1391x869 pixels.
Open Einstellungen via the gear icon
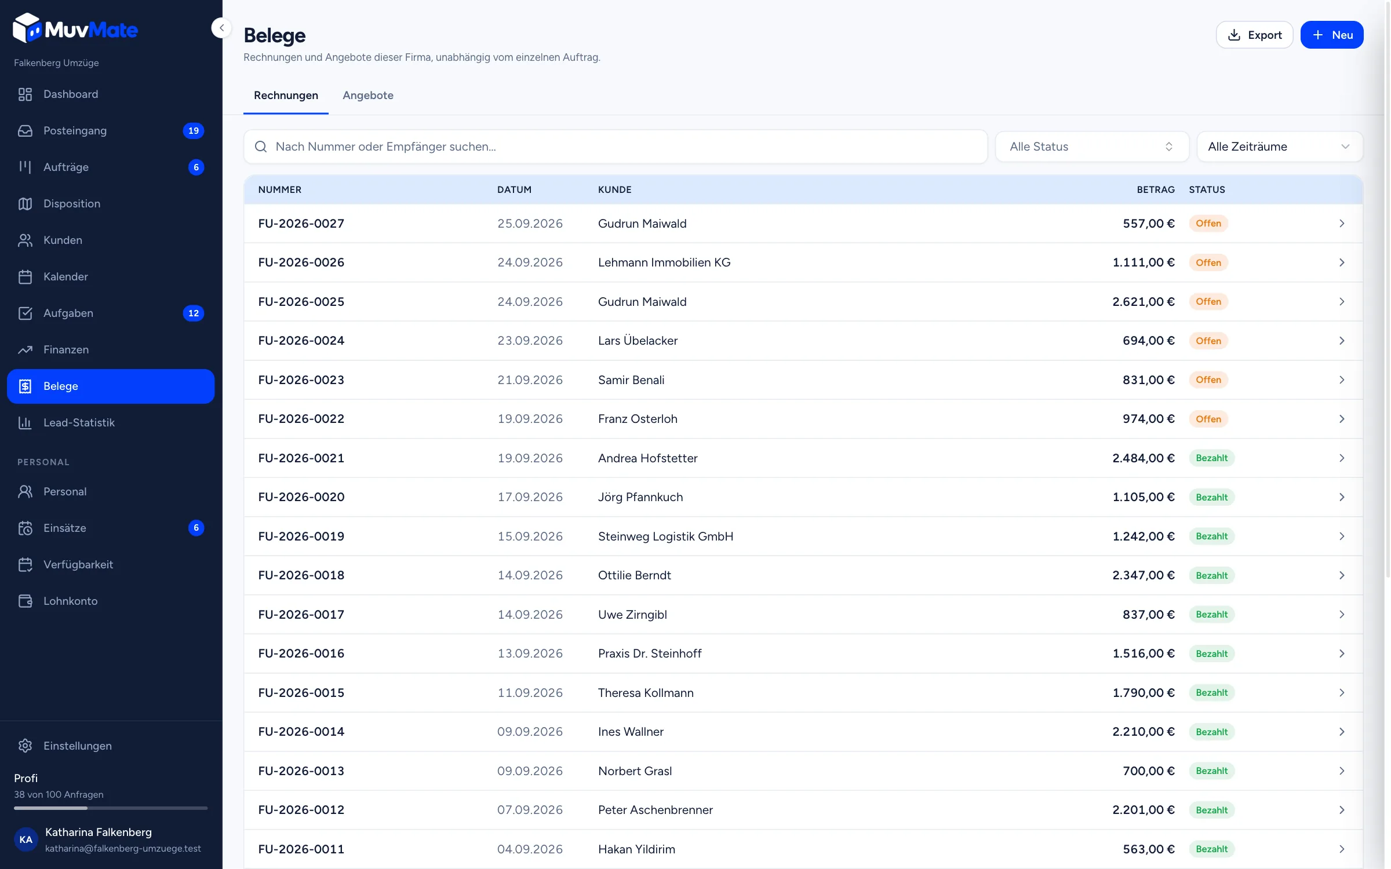(x=25, y=746)
